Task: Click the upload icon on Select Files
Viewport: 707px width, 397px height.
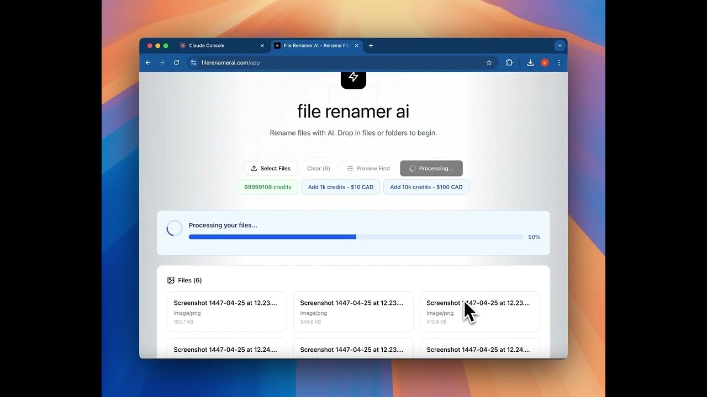Action: point(255,168)
